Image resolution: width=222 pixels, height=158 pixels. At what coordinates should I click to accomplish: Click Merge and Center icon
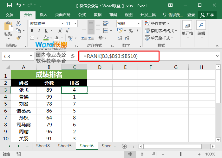106,31
